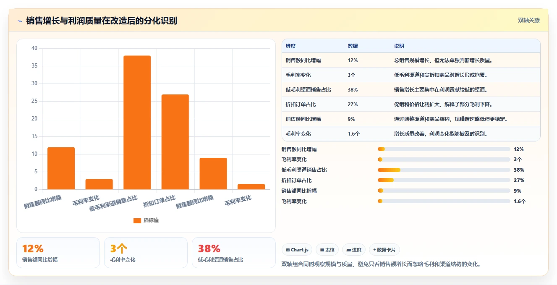Click the 表格 tag
This screenshot has width=557, height=285.
(327, 250)
